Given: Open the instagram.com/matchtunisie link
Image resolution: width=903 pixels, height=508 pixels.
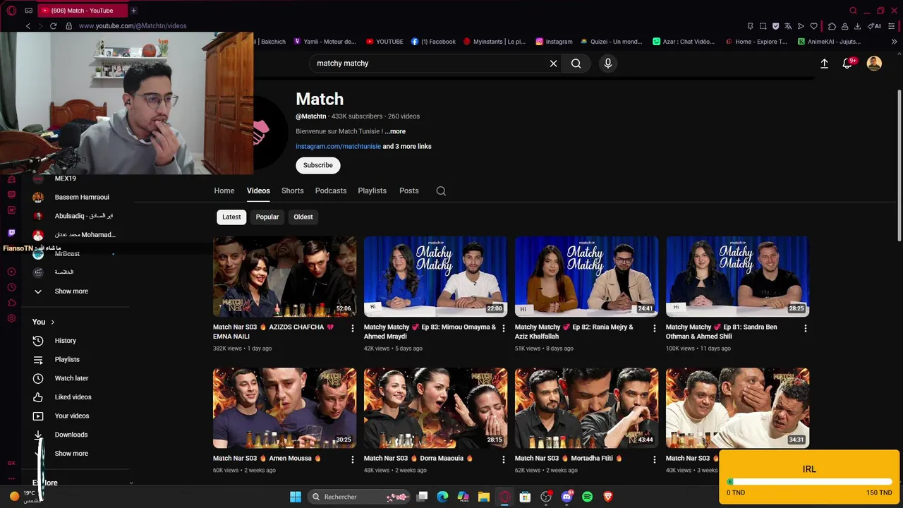Looking at the screenshot, I should [339, 147].
